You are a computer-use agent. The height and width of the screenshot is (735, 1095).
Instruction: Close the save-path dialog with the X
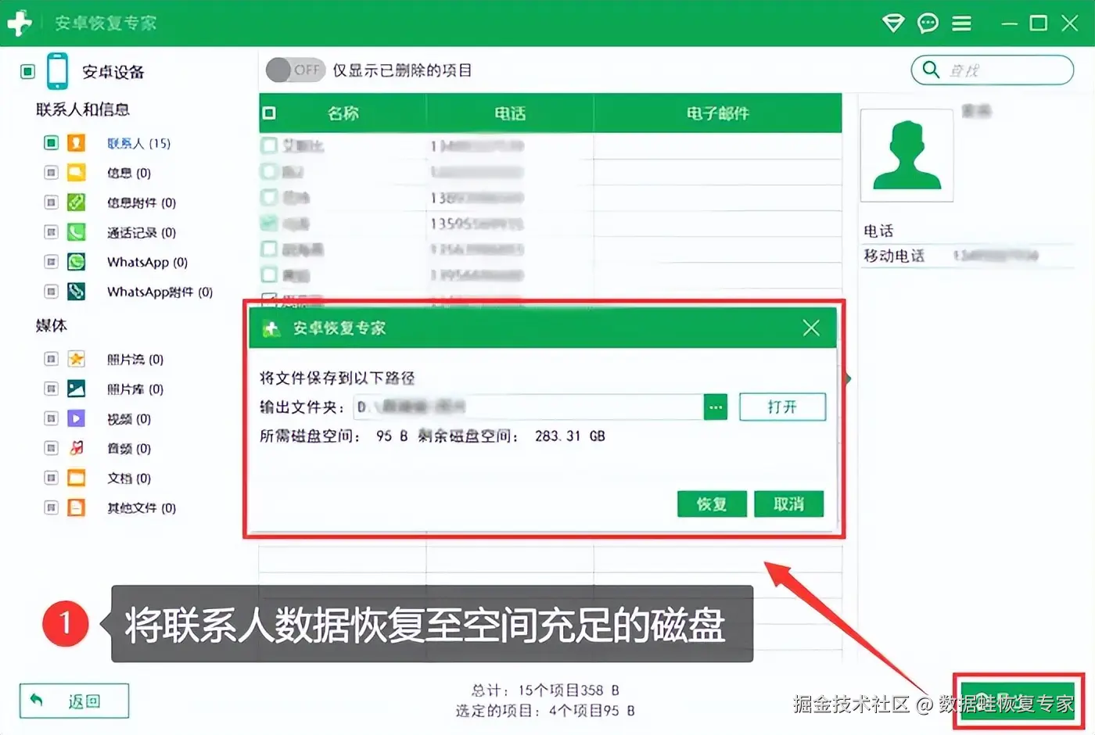(x=811, y=328)
